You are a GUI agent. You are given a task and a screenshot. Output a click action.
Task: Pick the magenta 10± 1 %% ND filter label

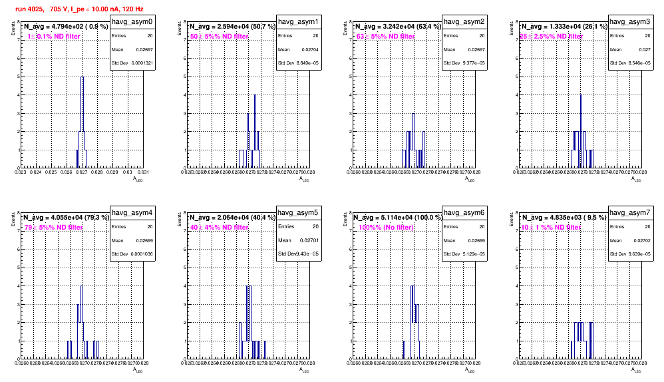click(551, 228)
